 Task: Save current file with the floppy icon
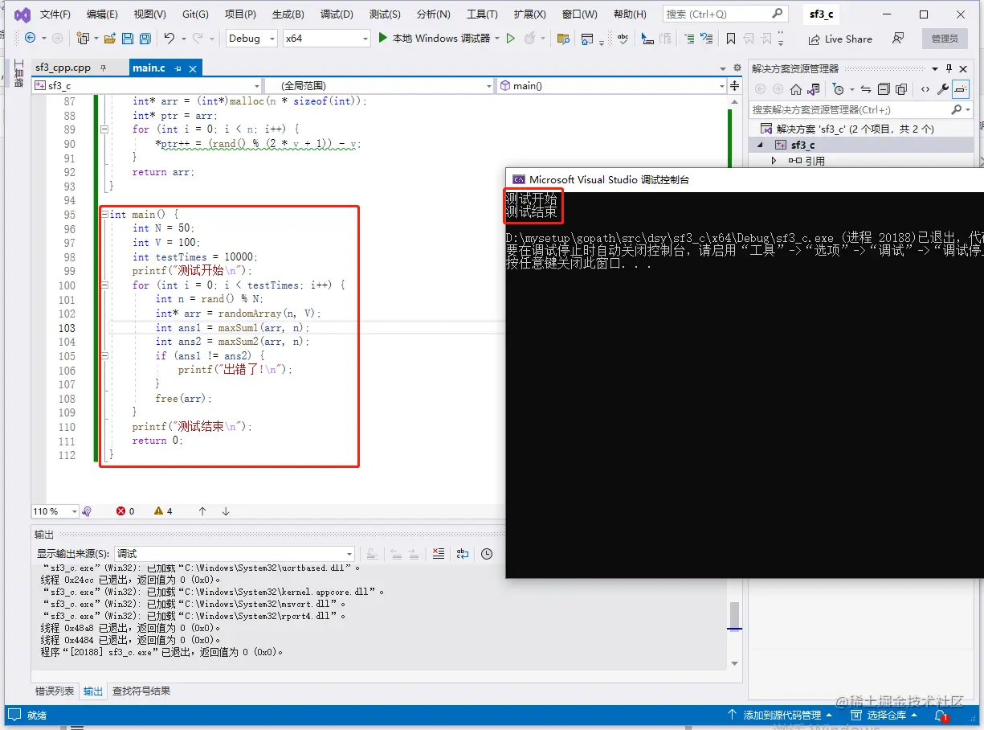(x=128, y=38)
